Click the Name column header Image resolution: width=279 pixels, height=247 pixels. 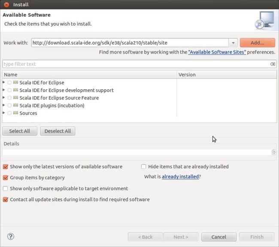pos(90,75)
